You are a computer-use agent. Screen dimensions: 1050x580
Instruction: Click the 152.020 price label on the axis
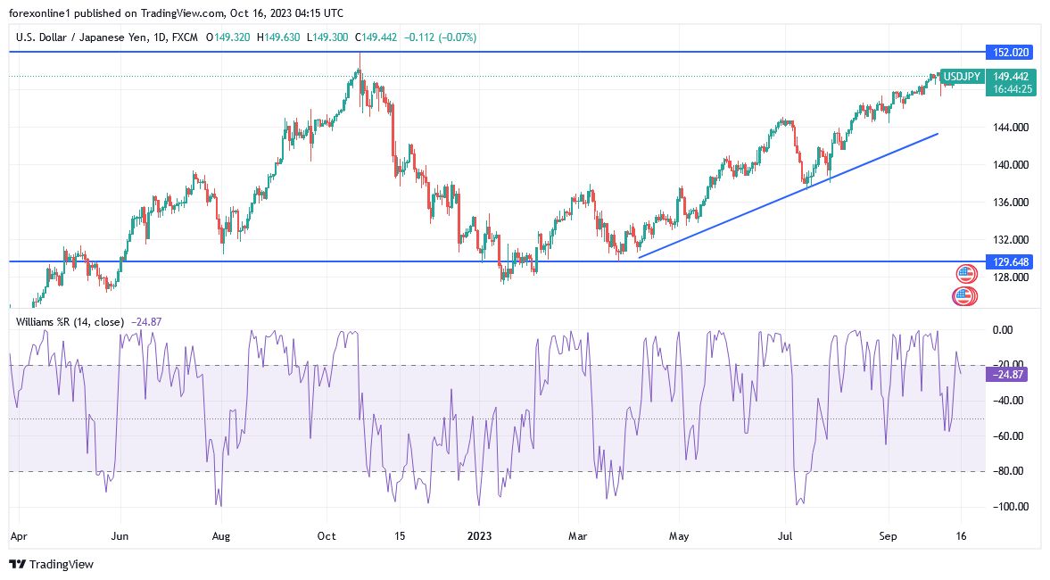[x=1008, y=53]
